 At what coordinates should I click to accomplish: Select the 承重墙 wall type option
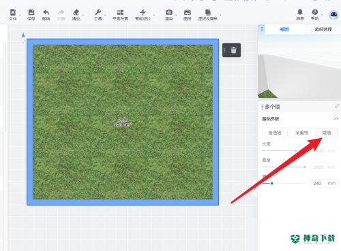click(301, 133)
